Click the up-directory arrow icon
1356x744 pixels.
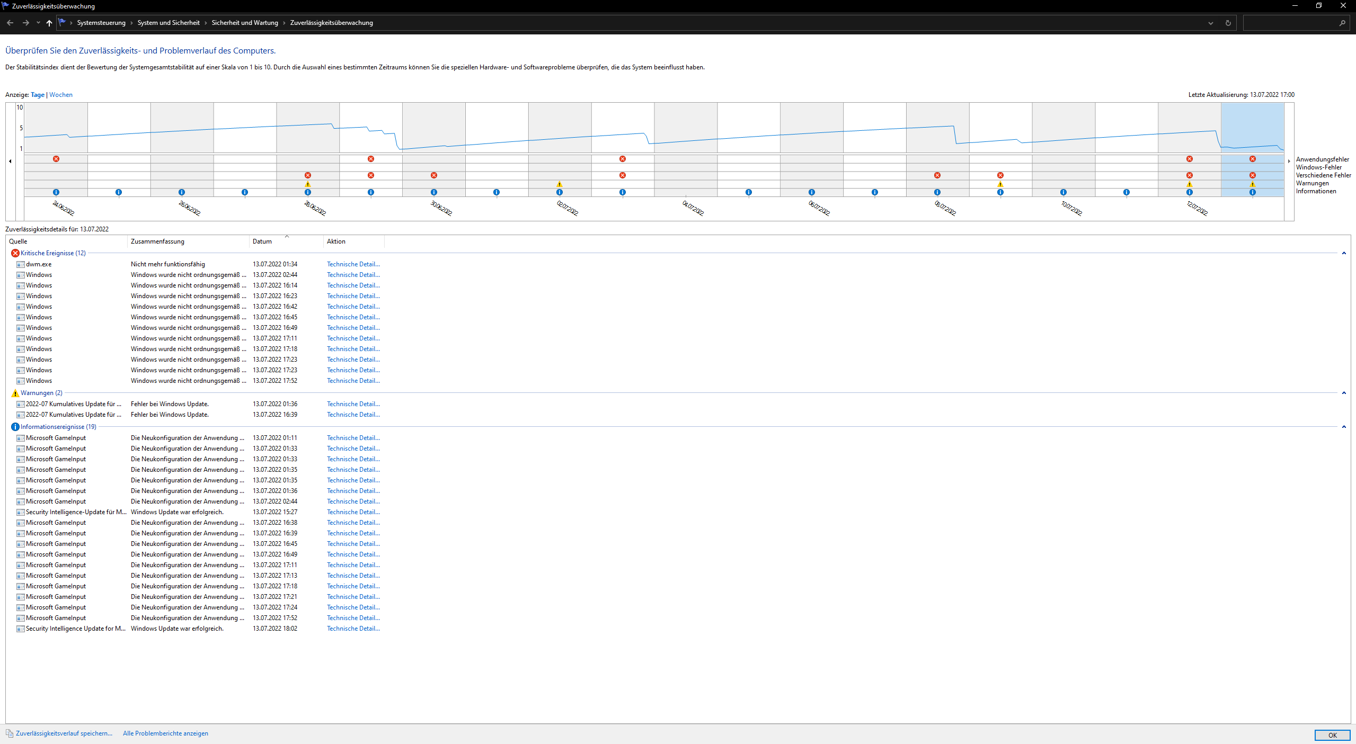pyautogui.click(x=49, y=23)
